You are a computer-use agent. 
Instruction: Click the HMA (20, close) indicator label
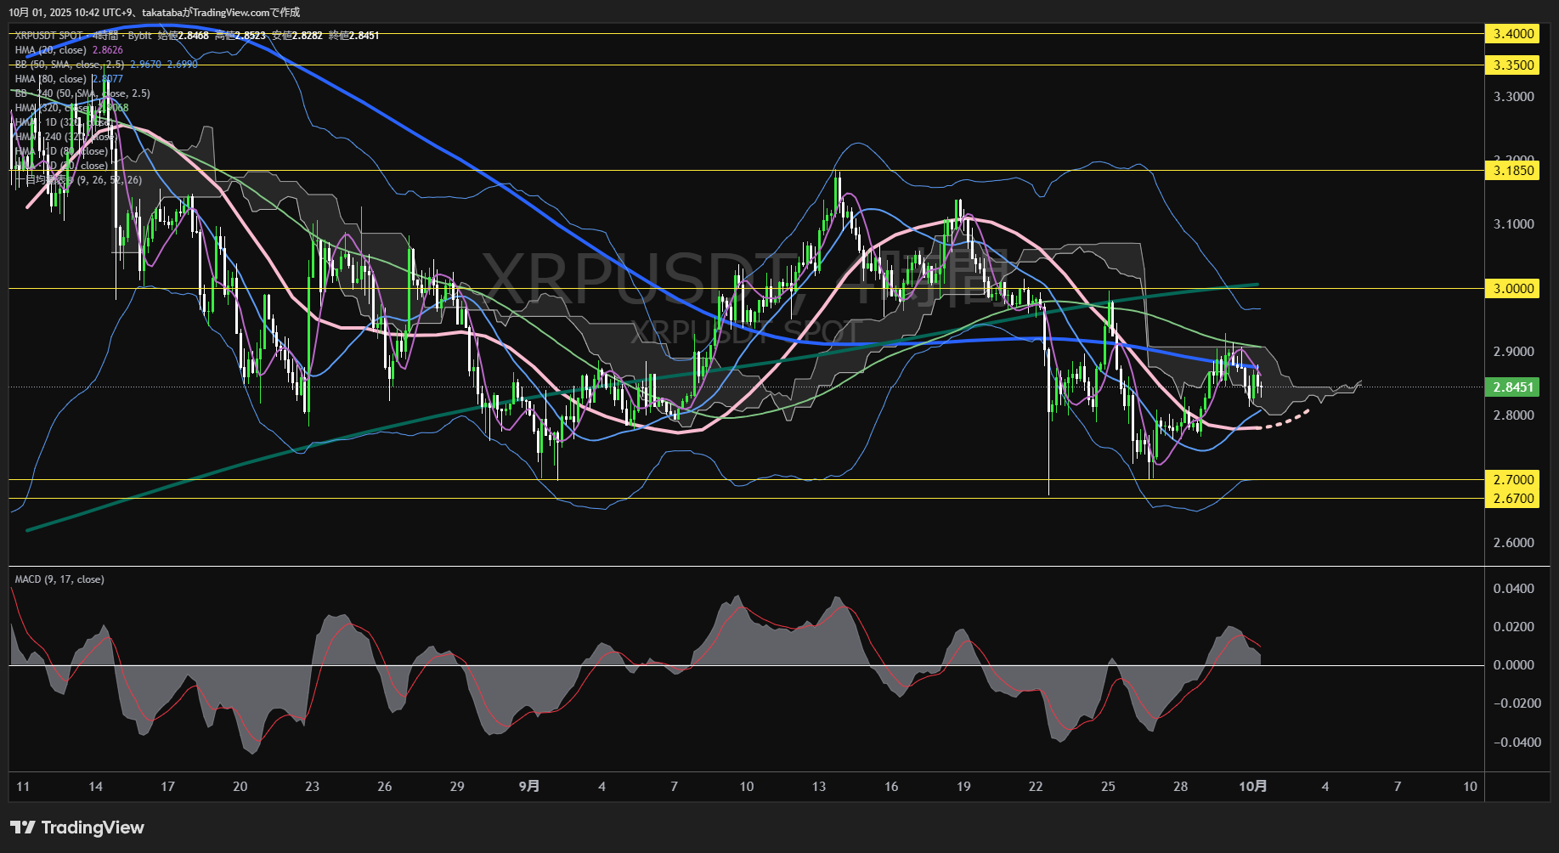click(51, 50)
